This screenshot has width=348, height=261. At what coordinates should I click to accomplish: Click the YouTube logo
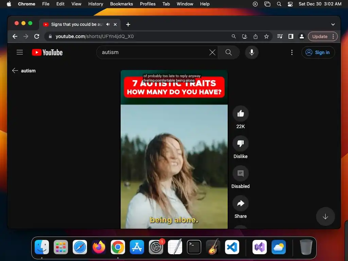coord(47,52)
